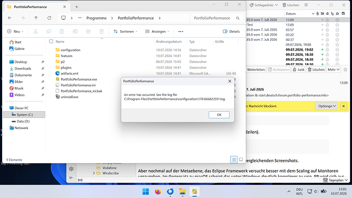Select the Vodafone mail folder
The width and height of the screenshot is (352, 198).
107,168
